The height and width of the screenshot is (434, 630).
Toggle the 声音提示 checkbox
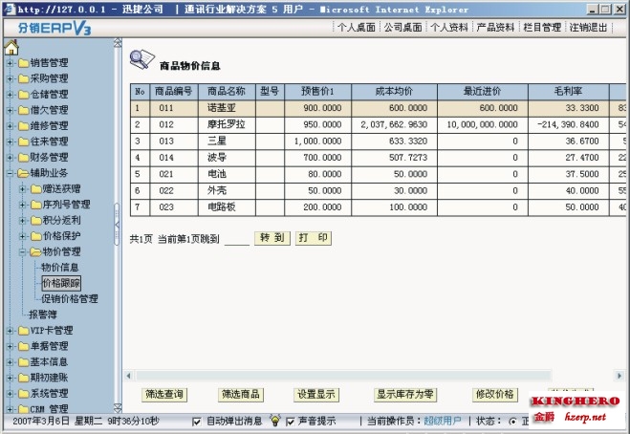290,422
